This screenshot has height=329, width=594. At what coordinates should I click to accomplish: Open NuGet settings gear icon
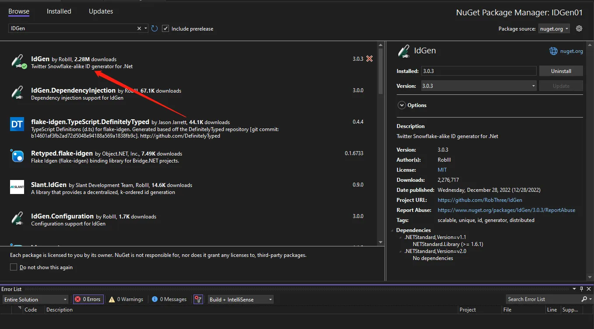click(x=579, y=28)
